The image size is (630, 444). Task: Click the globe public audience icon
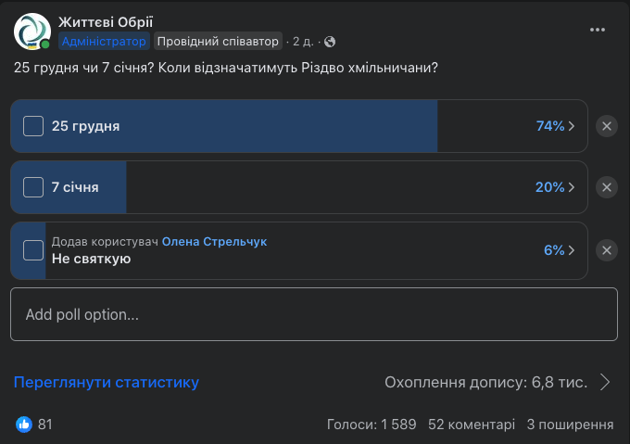pyautogui.click(x=330, y=42)
